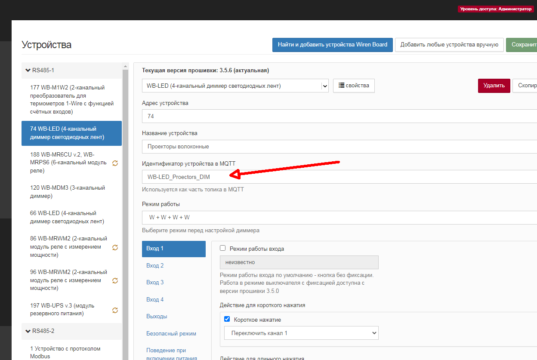The image size is (537, 360).
Task: Open the short press action dropdown
Action: (x=301, y=333)
